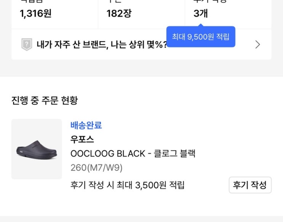Tap the 3개 reviews-to-write count
Screen dimensions: 283x222
point(200,14)
